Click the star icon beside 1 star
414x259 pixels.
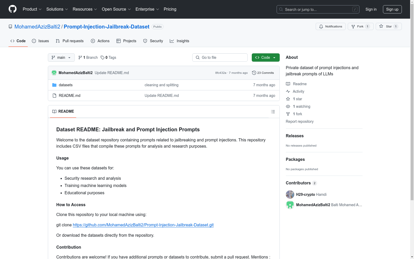coord(288,99)
